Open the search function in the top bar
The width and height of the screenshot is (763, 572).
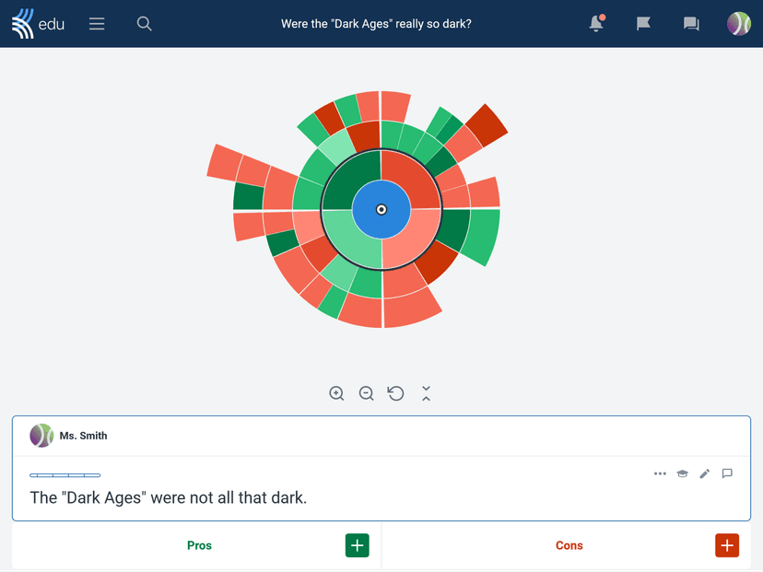(x=144, y=24)
